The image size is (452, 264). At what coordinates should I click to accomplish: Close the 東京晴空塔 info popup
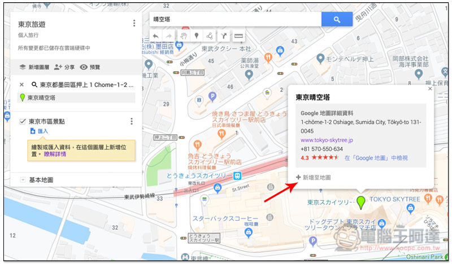430,89
